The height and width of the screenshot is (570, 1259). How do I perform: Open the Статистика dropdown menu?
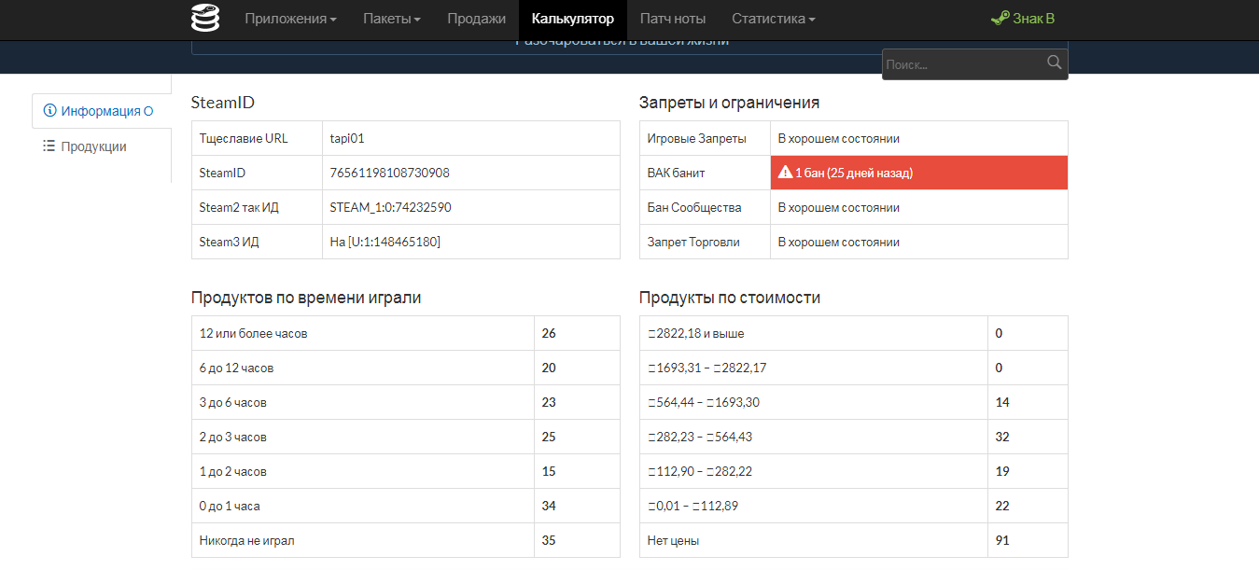(x=774, y=19)
